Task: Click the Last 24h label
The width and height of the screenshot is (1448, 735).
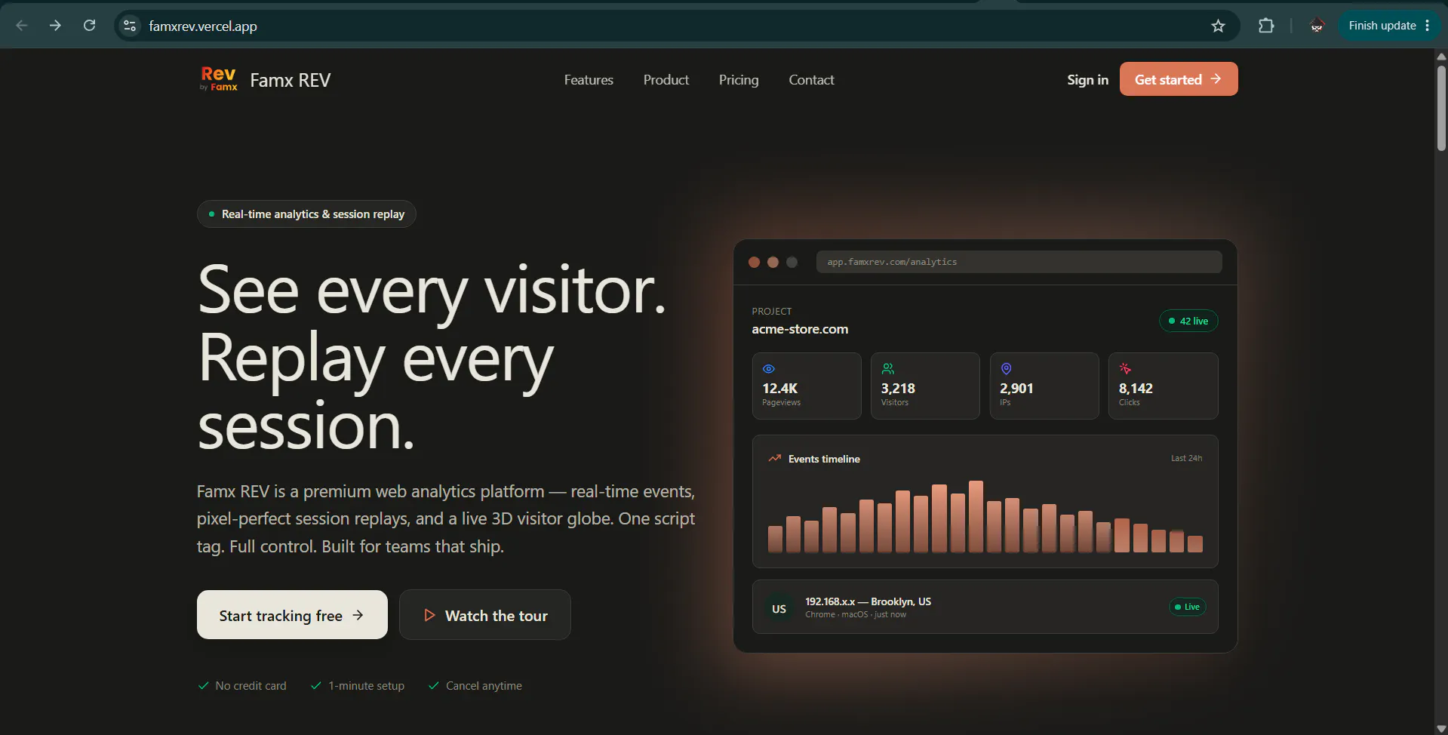Action: click(x=1186, y=458)
